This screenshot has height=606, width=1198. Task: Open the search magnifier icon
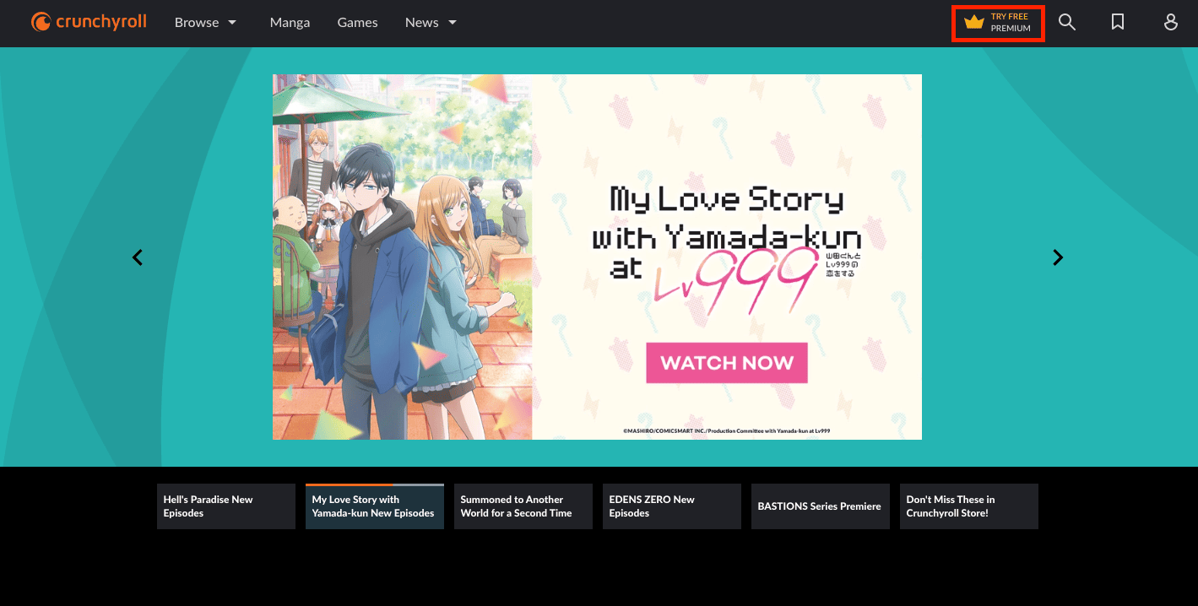tap(1067, 23)
